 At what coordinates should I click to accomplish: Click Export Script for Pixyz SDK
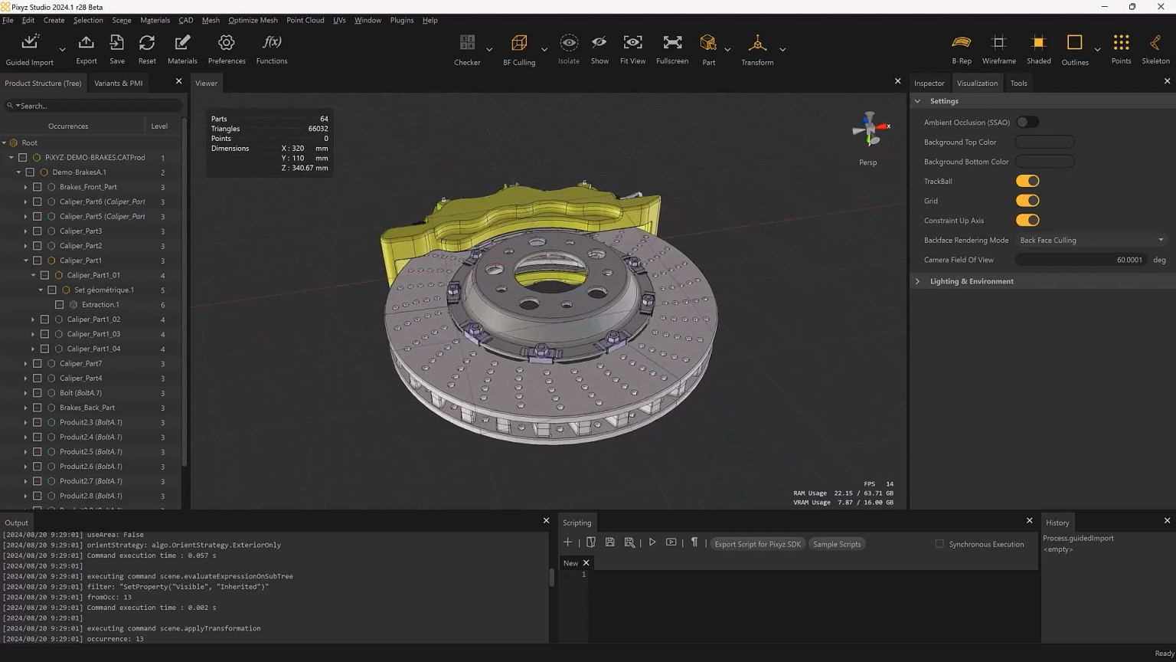click(x=757, y=544)
